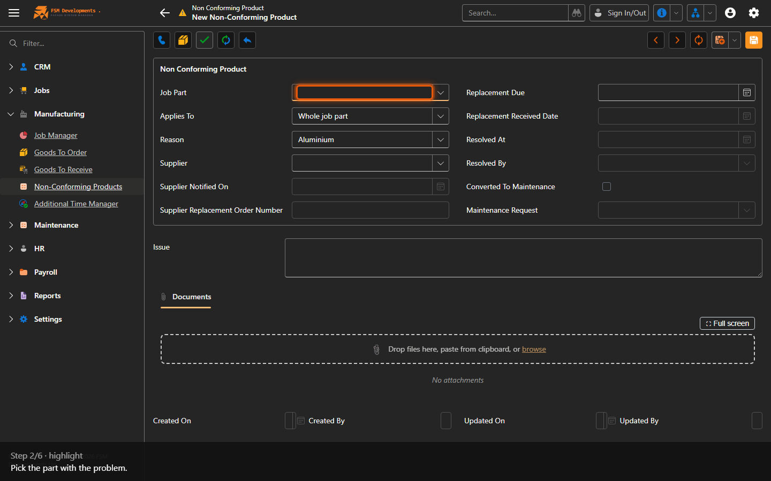Click the orange save disk icon
Image resolution: width=771 pixels, height=481 pixels.
coord(754,40)
